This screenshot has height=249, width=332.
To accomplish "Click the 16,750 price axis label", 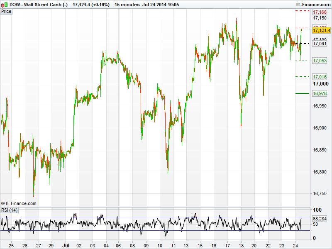I will (320, 193).
